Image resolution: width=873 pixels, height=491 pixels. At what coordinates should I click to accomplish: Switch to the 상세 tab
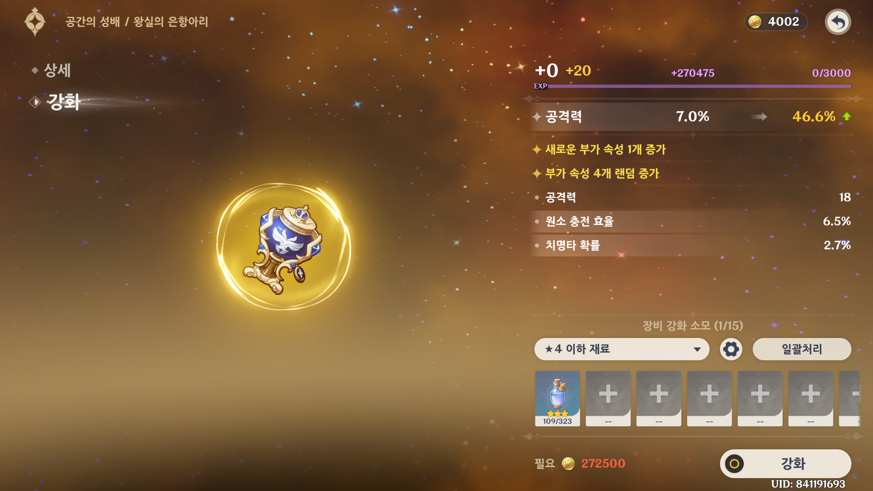(x=57, y=70)
